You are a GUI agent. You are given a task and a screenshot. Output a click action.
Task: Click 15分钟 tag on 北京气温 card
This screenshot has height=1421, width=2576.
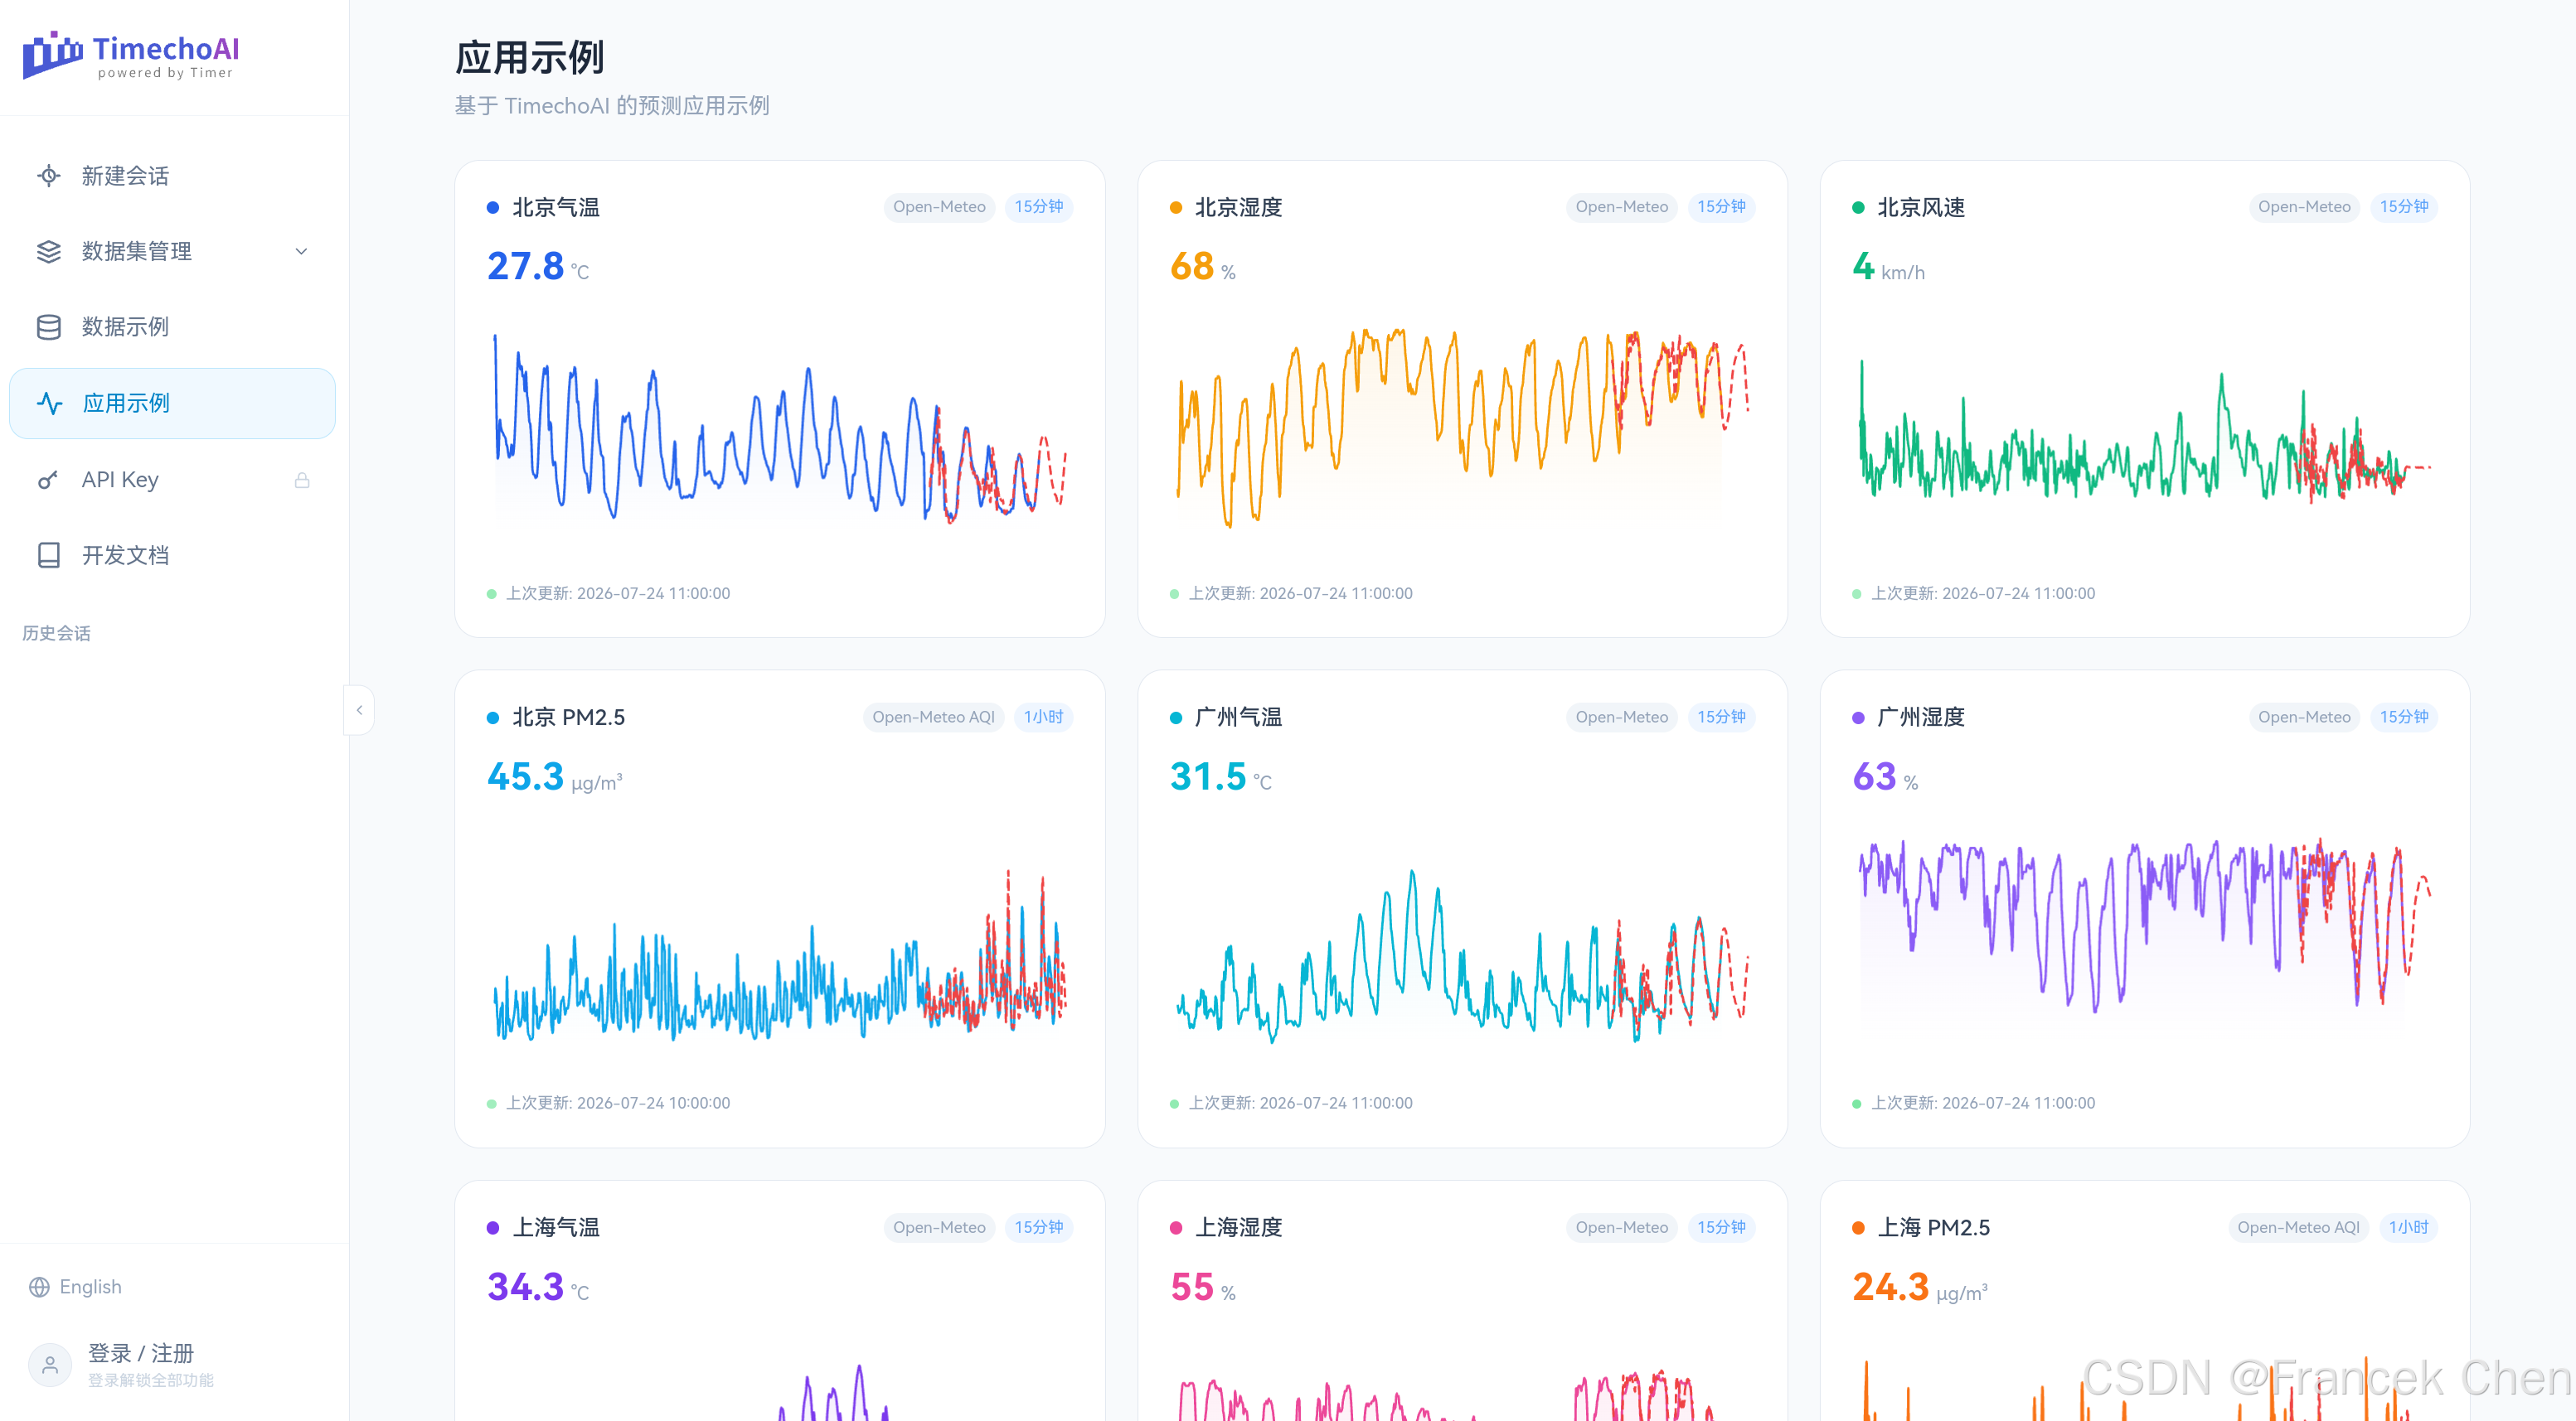tap(1039, 207)
